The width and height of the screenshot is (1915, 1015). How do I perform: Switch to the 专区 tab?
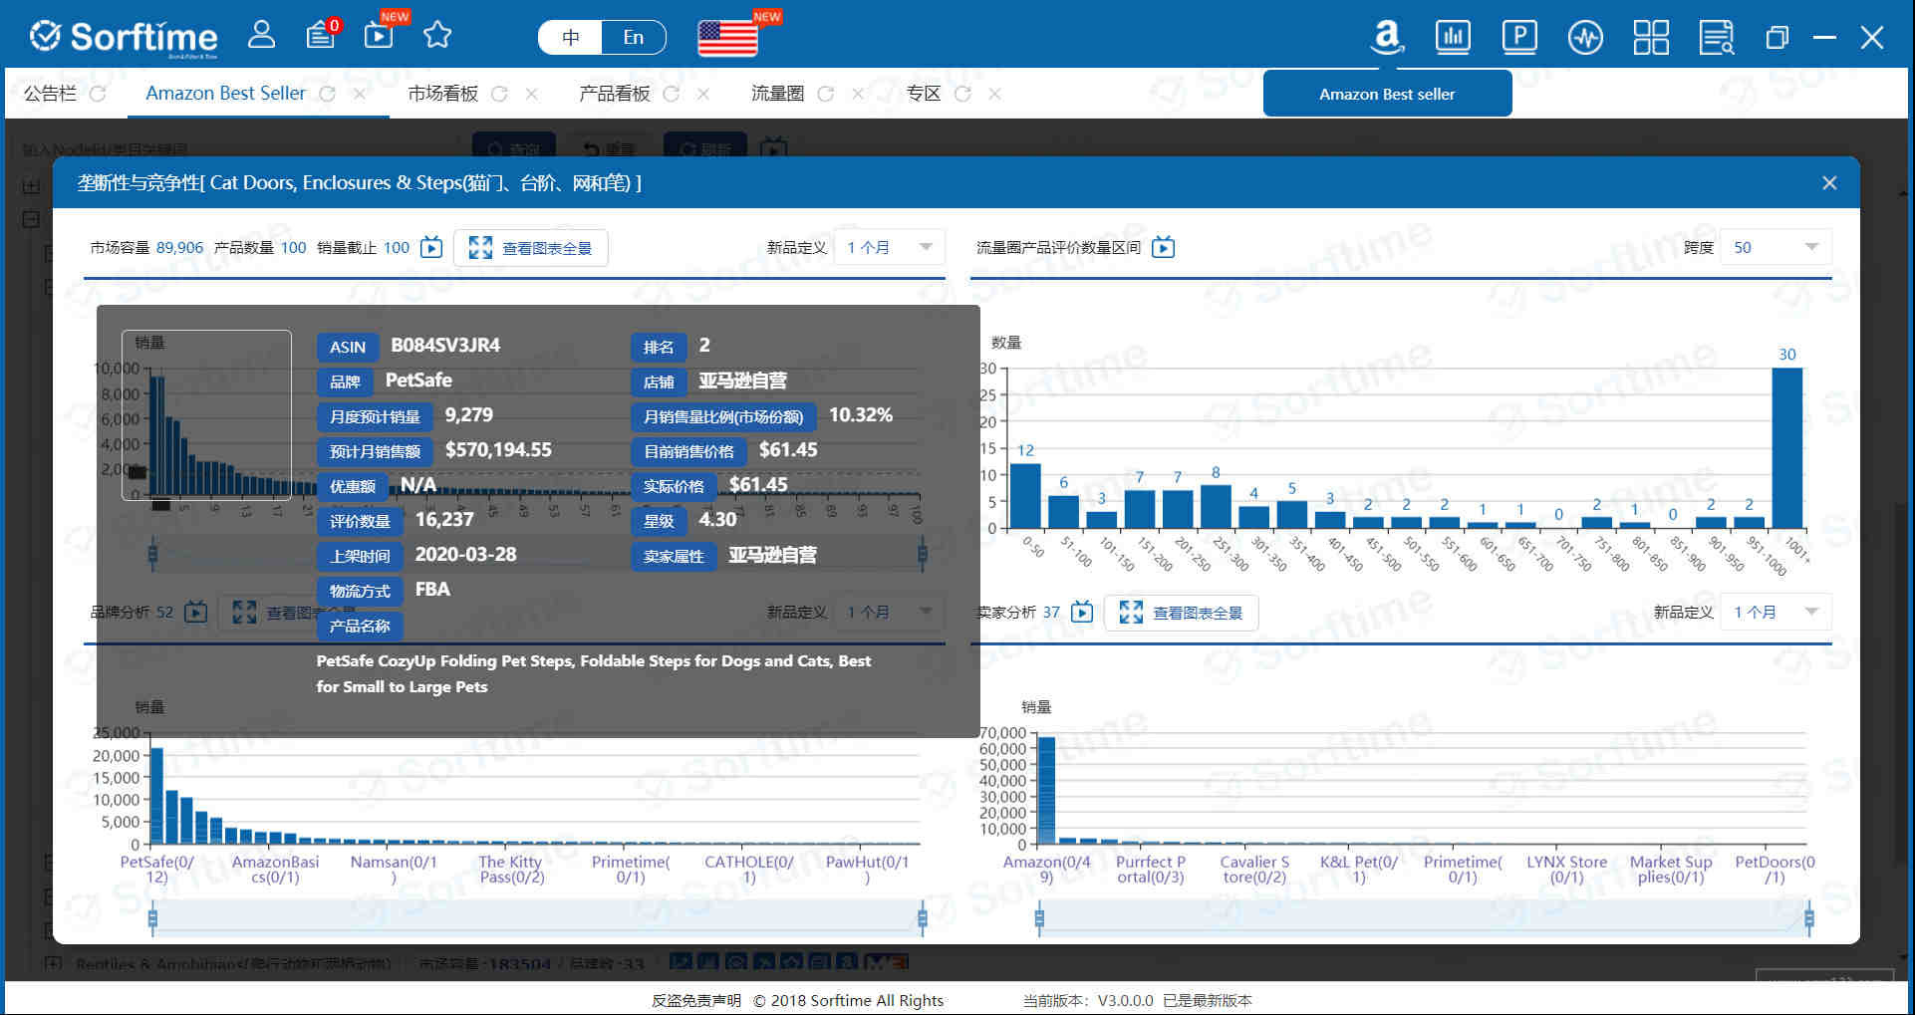[924, 94]
